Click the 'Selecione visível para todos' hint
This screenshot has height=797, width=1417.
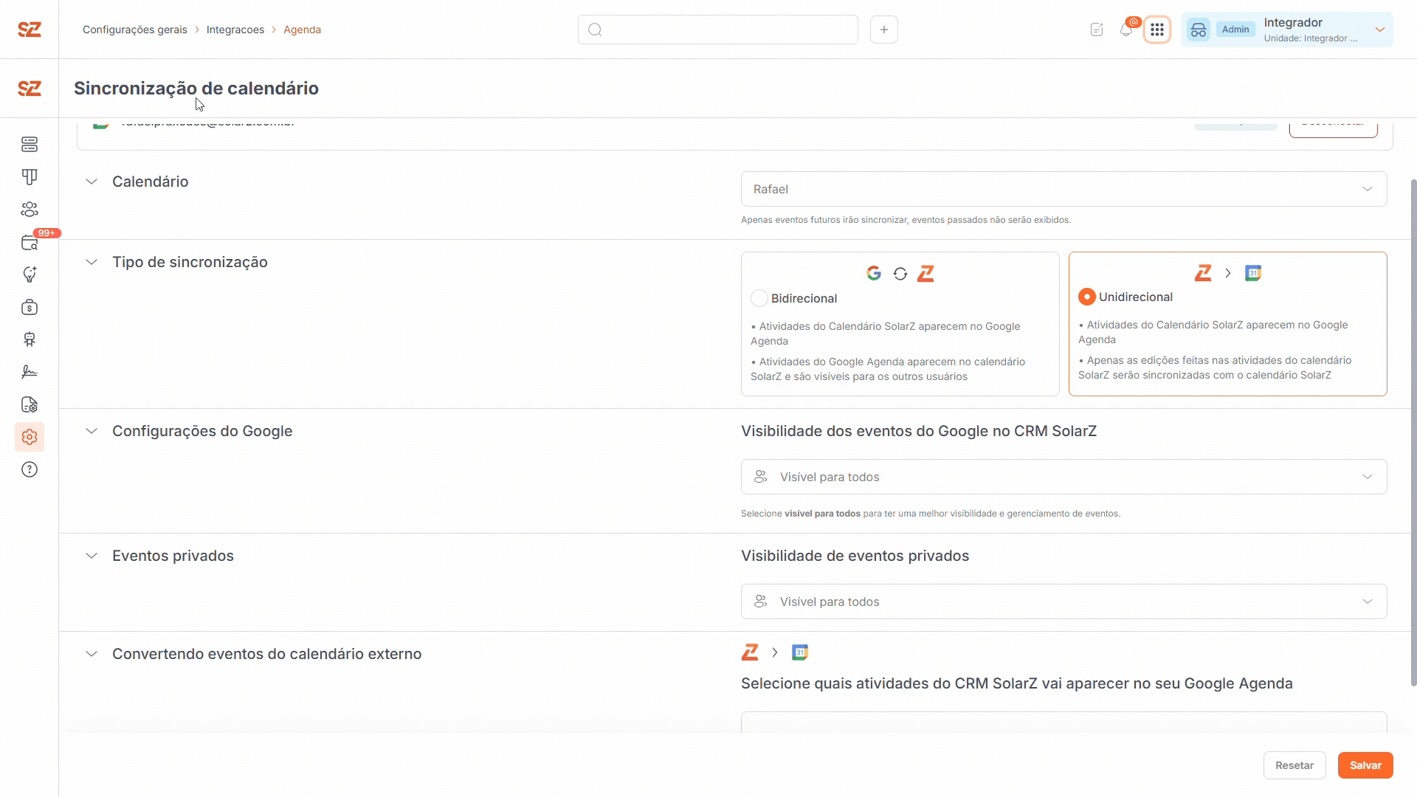[x=931, y=514]
